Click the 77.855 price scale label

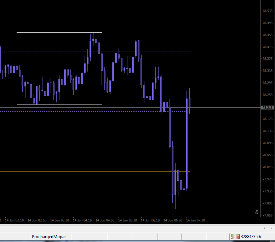coord(268,215)
